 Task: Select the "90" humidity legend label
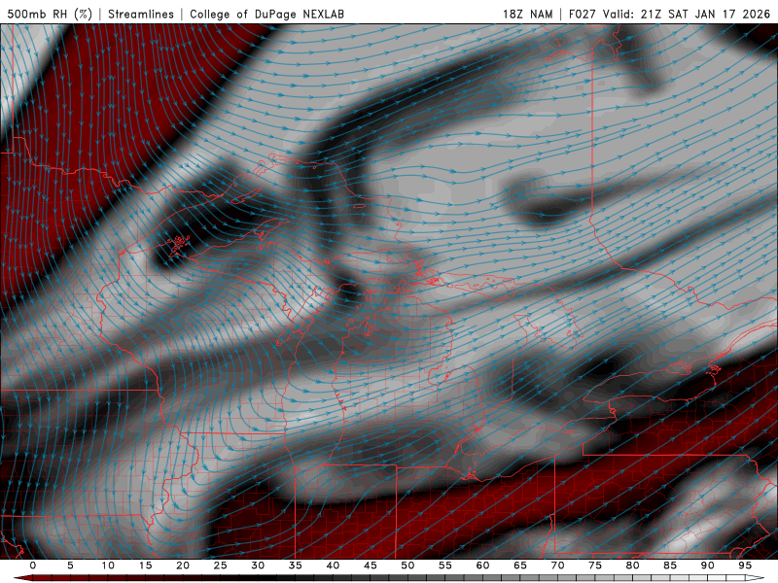(708, 566)
